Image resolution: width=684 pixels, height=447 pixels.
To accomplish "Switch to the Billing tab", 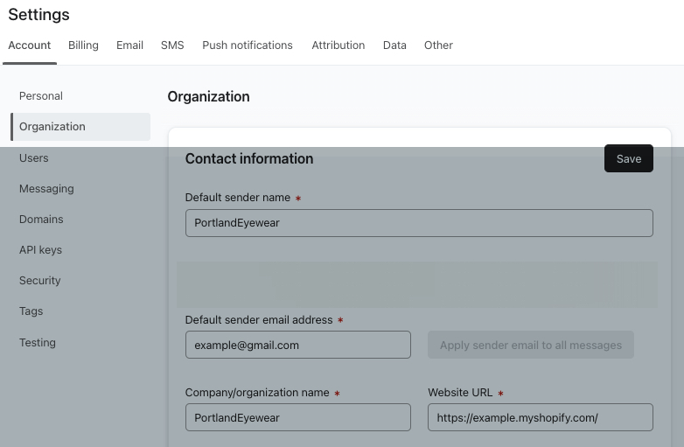I will point(83,45).
